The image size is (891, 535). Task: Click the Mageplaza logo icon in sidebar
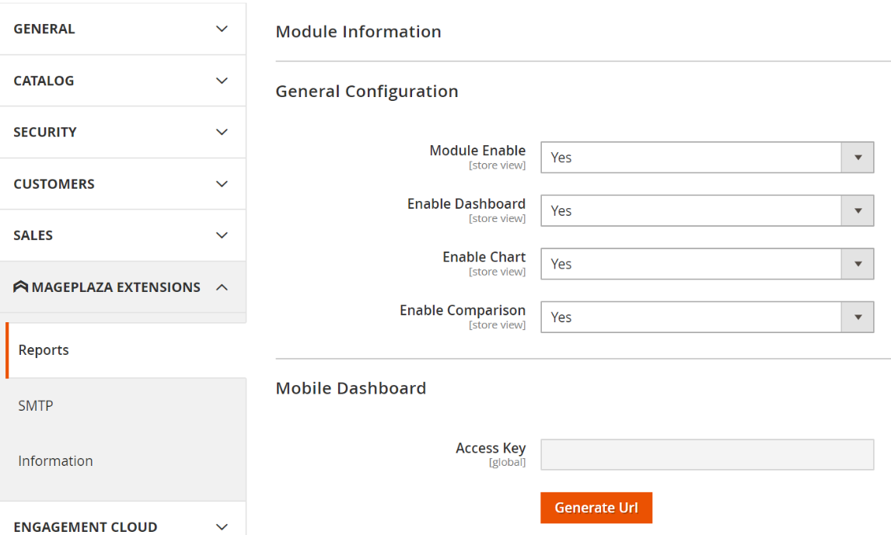(21, 287)
